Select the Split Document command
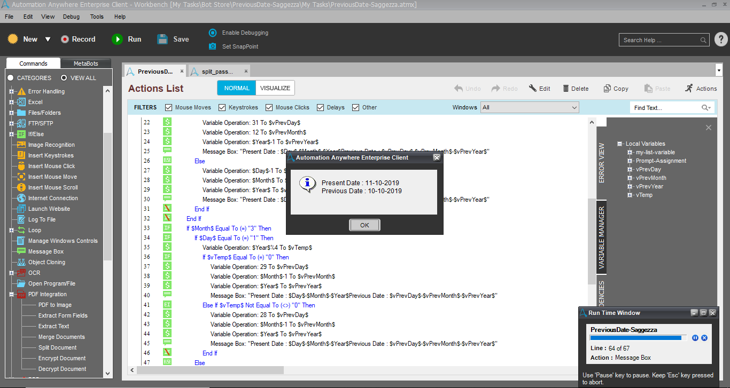Viewport: 730px width, 388px height. (58, 347)
